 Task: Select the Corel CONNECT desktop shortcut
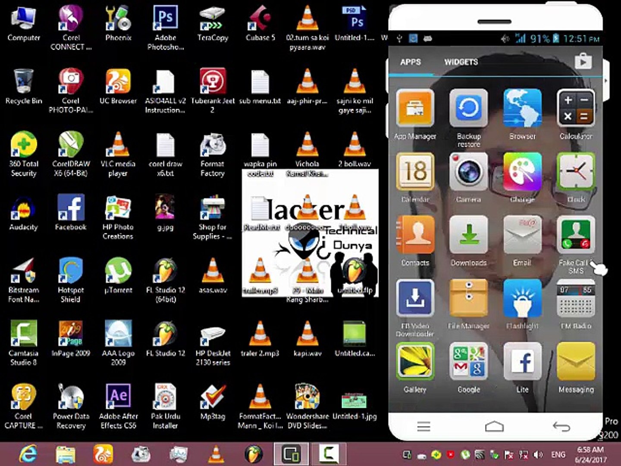pyautogui.click(x=71, y=28)
